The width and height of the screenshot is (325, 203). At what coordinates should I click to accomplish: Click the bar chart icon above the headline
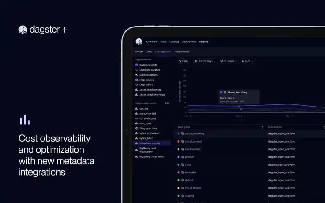tap(25, 120)
